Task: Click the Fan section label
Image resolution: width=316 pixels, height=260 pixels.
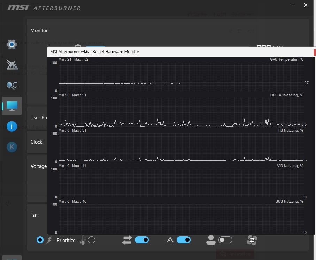Action: click(34, 215)
